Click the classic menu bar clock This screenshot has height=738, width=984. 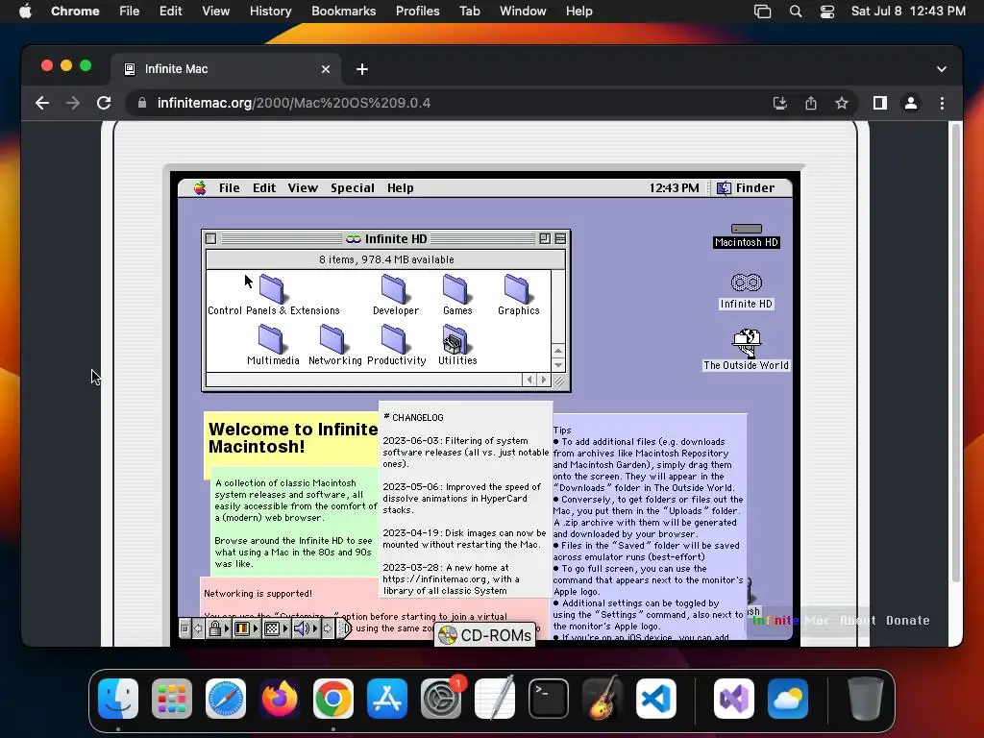674,188
